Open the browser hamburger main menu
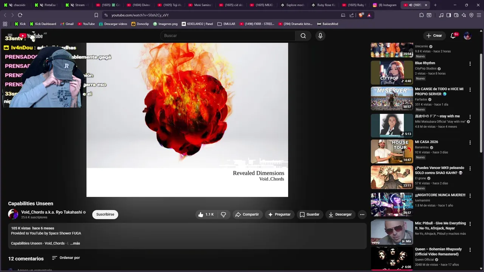Screen dimensions: 484x272 [479, 15]
